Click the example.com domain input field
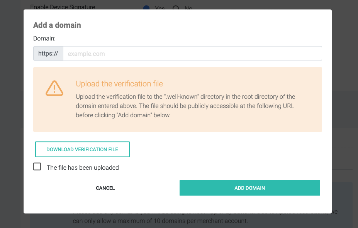This screenshot has height=228, width=358. [192, 54]
